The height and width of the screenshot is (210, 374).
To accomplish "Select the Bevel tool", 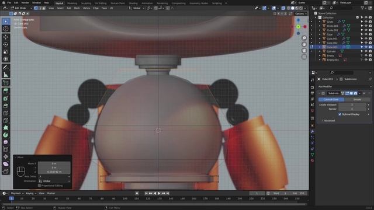I will point(6,106).
